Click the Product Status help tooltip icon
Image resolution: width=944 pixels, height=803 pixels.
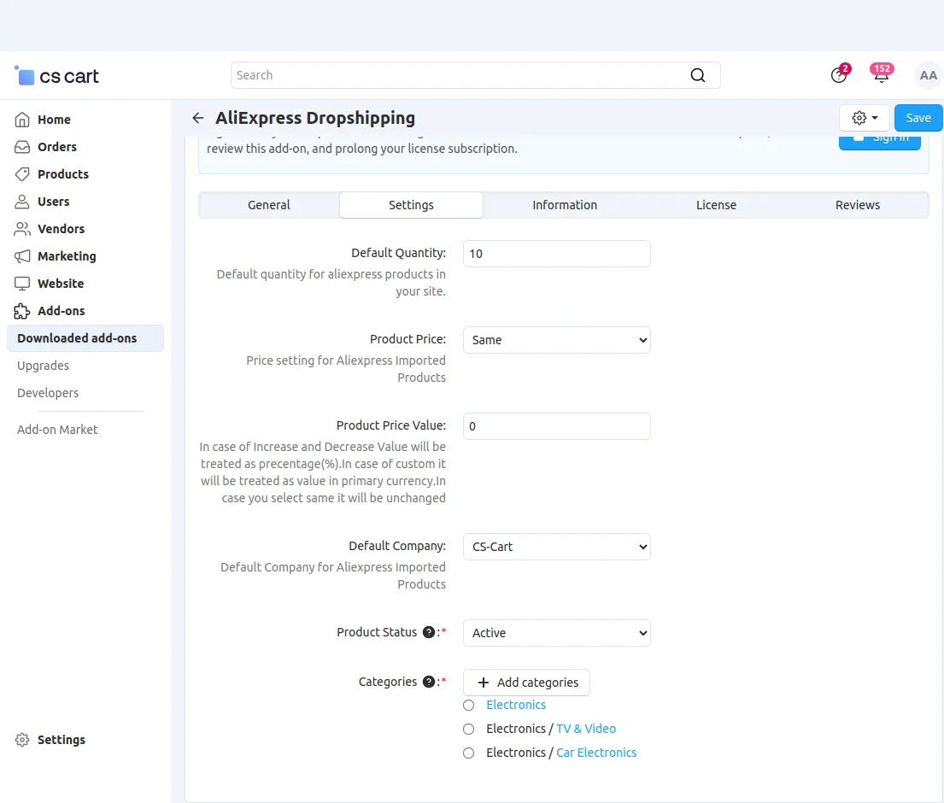click(429, 632)
